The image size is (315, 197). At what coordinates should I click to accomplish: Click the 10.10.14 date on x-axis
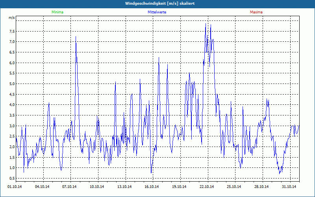tap(97, 187)
